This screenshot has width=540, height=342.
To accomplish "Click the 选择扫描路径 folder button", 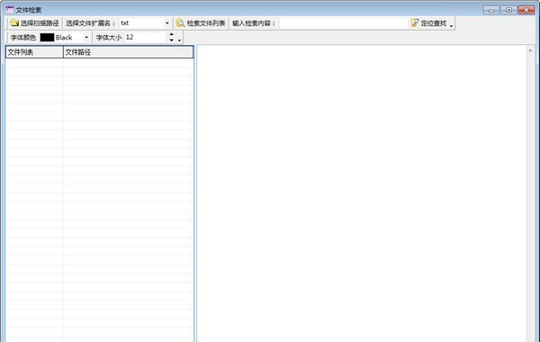I will click(34, 23).
